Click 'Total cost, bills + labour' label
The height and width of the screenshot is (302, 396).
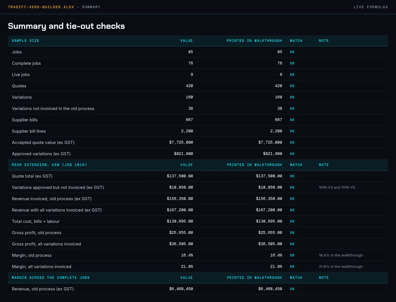36,221
